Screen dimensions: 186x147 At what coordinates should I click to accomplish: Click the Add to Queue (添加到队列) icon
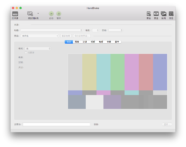point(30,14)
